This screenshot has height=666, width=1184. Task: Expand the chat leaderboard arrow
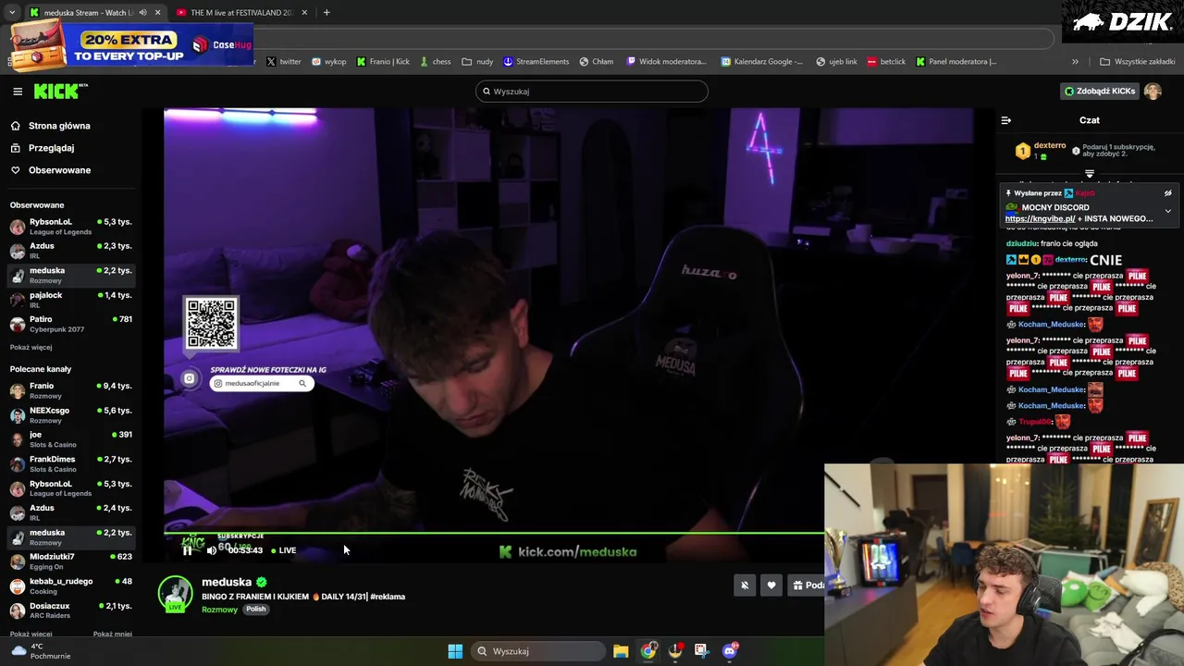coord(1090,174)
